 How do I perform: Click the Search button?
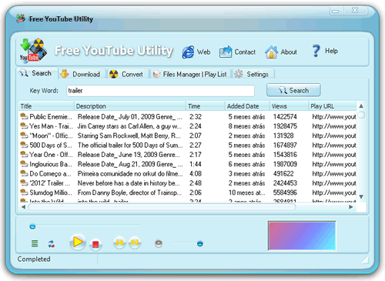[293, 90]
